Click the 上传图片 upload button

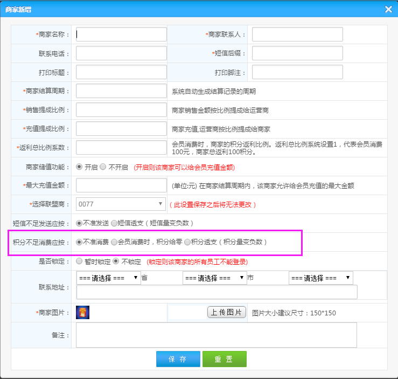click(227, 312)
